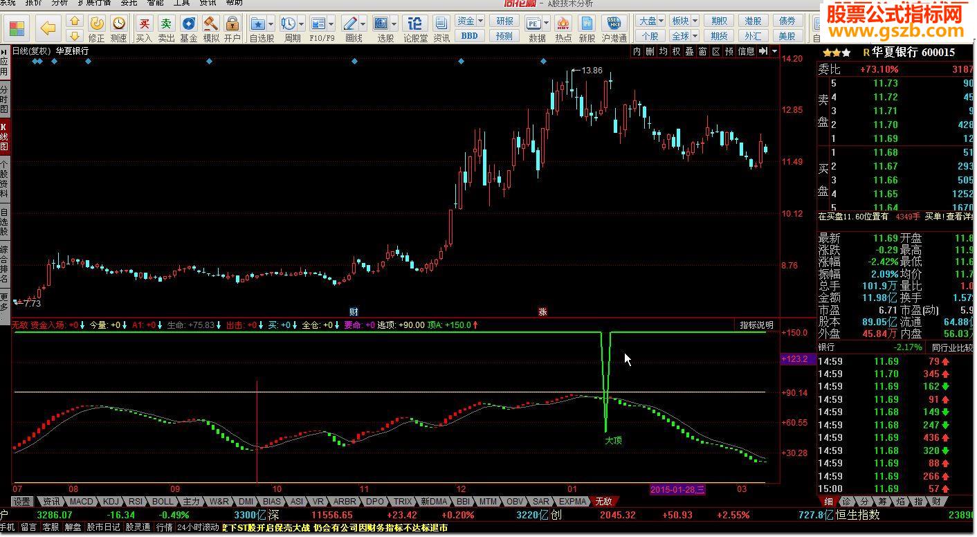Click the green 卖出 sell icon
The height and width of the screenshot is (537, 977).
coord(166,29)
